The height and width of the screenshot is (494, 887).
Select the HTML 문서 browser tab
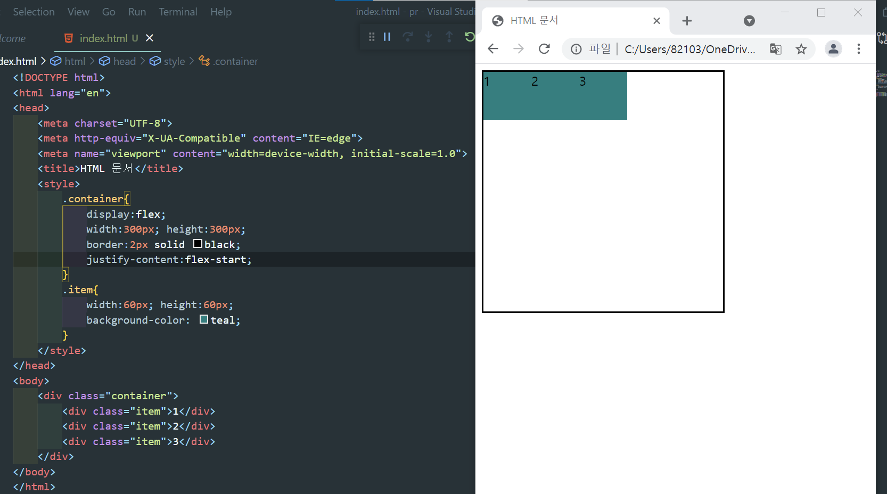tap(576, 21)
